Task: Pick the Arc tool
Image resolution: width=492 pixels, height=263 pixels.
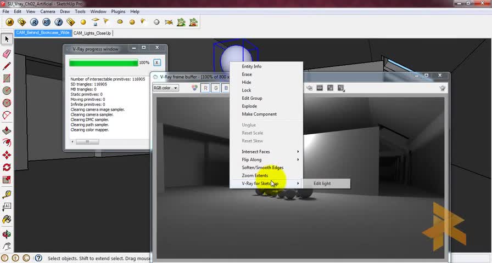Action: (x=7, y=115)
